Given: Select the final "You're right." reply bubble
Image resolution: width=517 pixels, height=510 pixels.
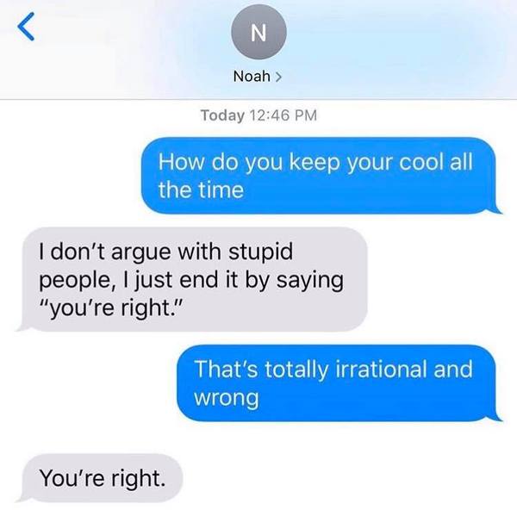Looking at the screenshot, I should pyautogui.click(x=99, y=478).
